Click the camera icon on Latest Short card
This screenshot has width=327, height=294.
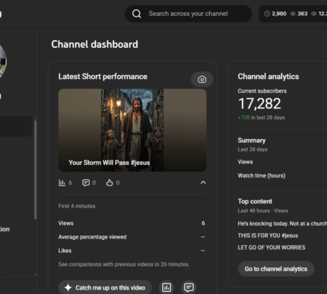point(202,80)
